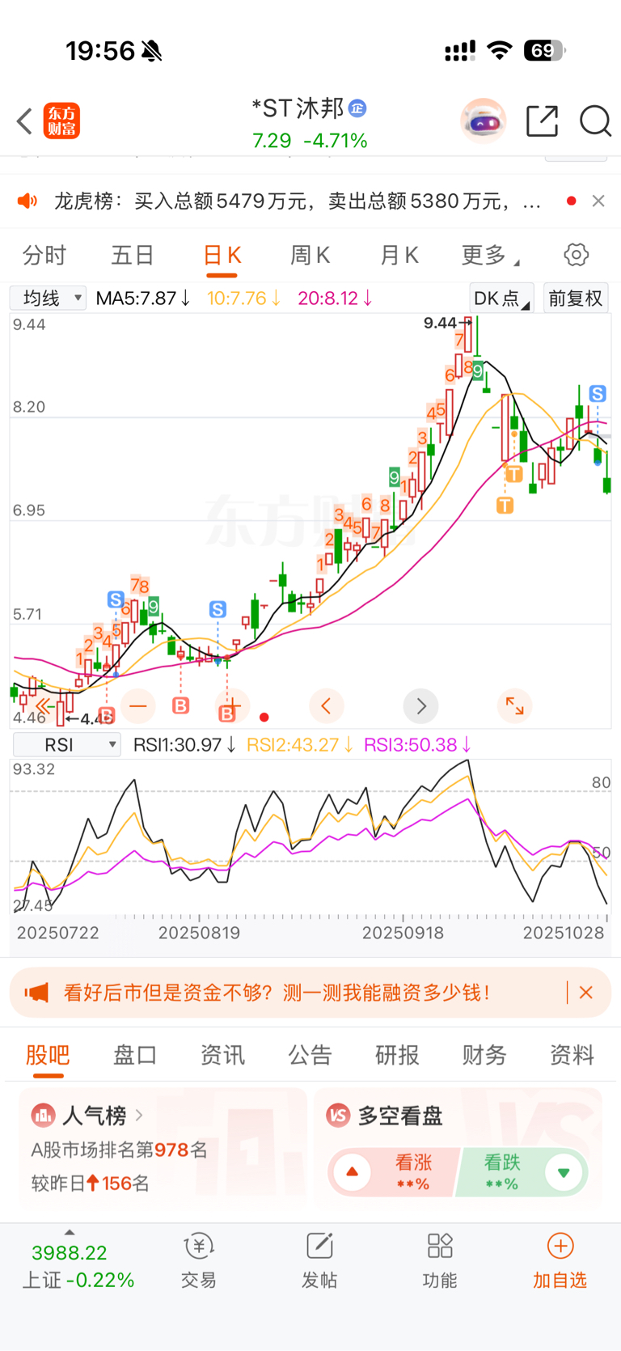621x1351 pixels.
Task: Switch to 五日 chart tab
Action: point(133,256)
